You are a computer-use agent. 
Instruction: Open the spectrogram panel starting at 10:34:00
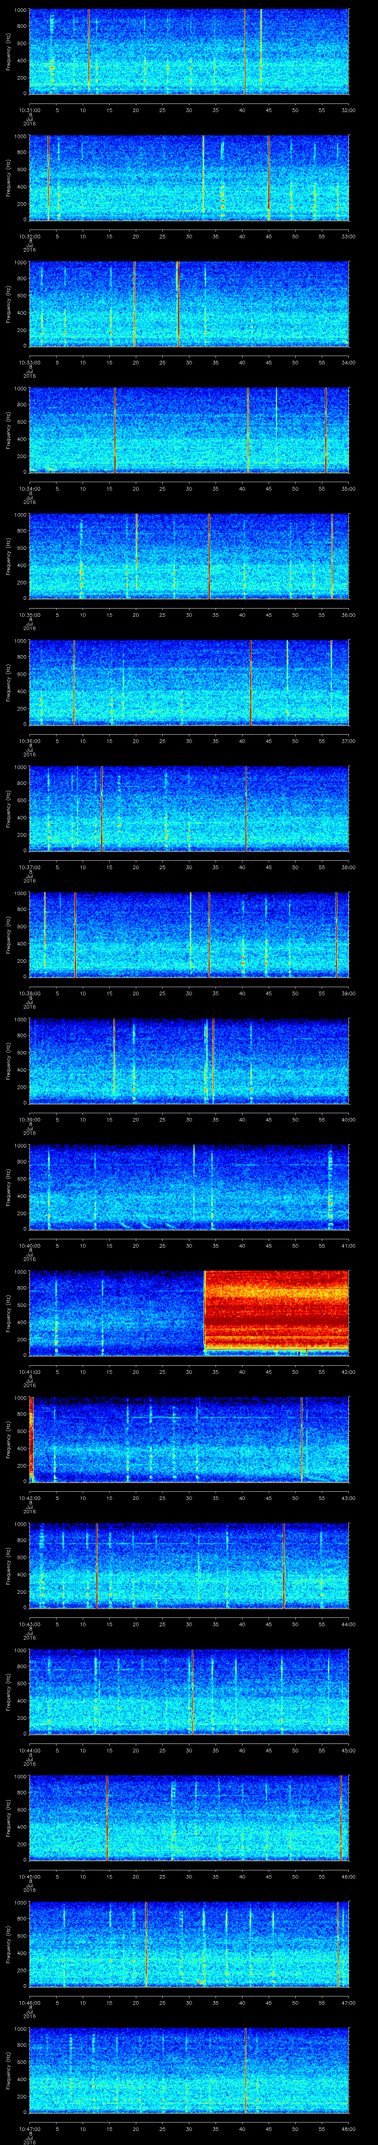point(189,430)
